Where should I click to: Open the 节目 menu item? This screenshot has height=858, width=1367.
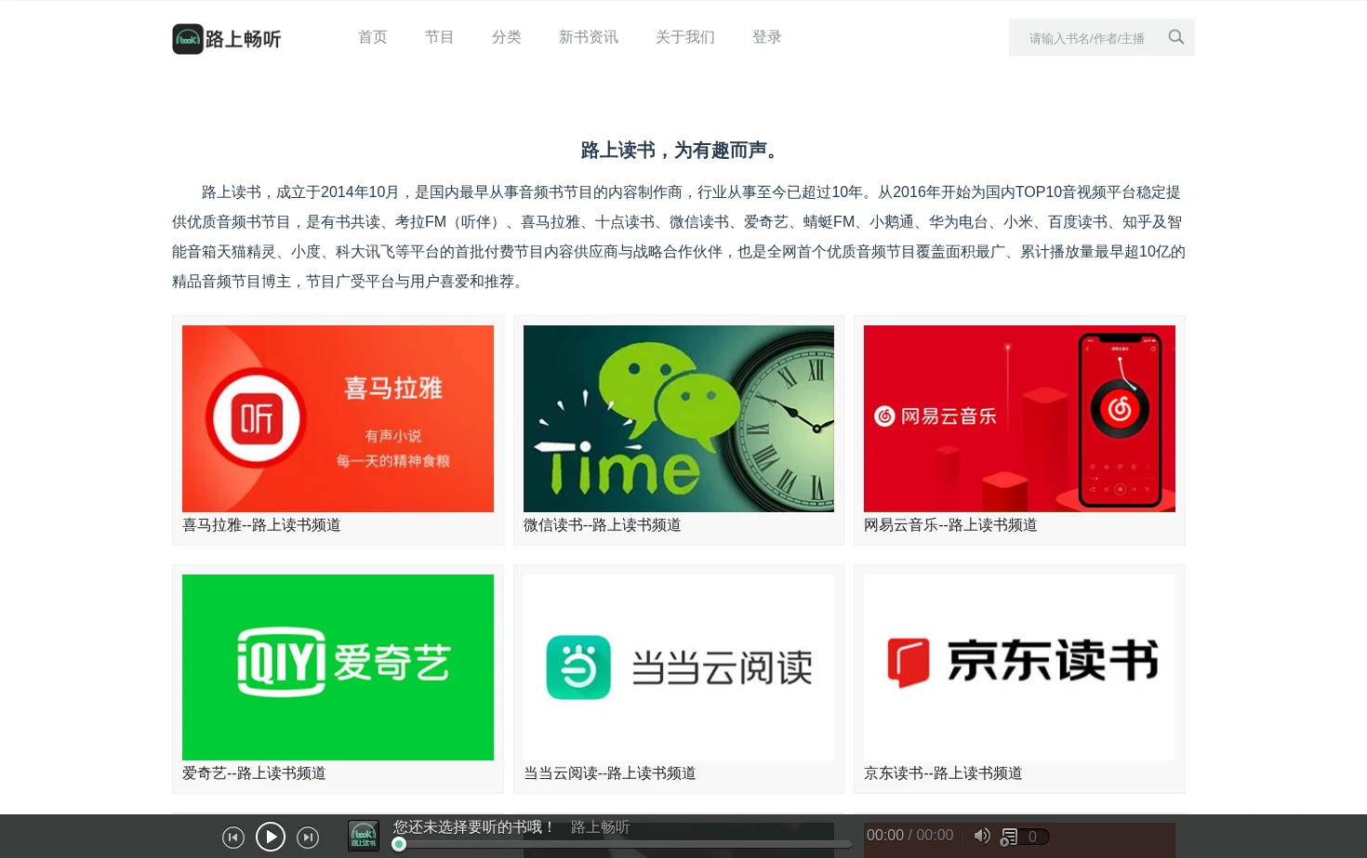click(440, 37)
